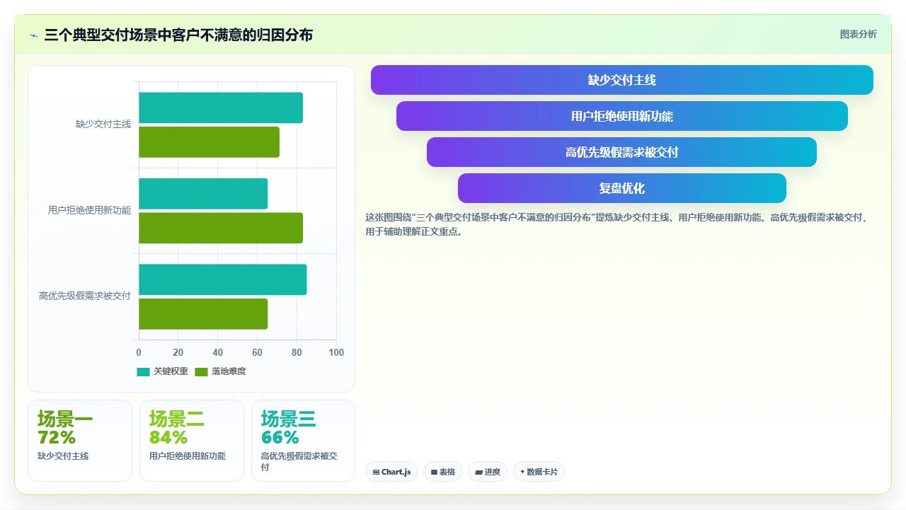Screen dimensions: 906x510
Task: Click the x-axis value 20
Action: [x=178, y=352]
